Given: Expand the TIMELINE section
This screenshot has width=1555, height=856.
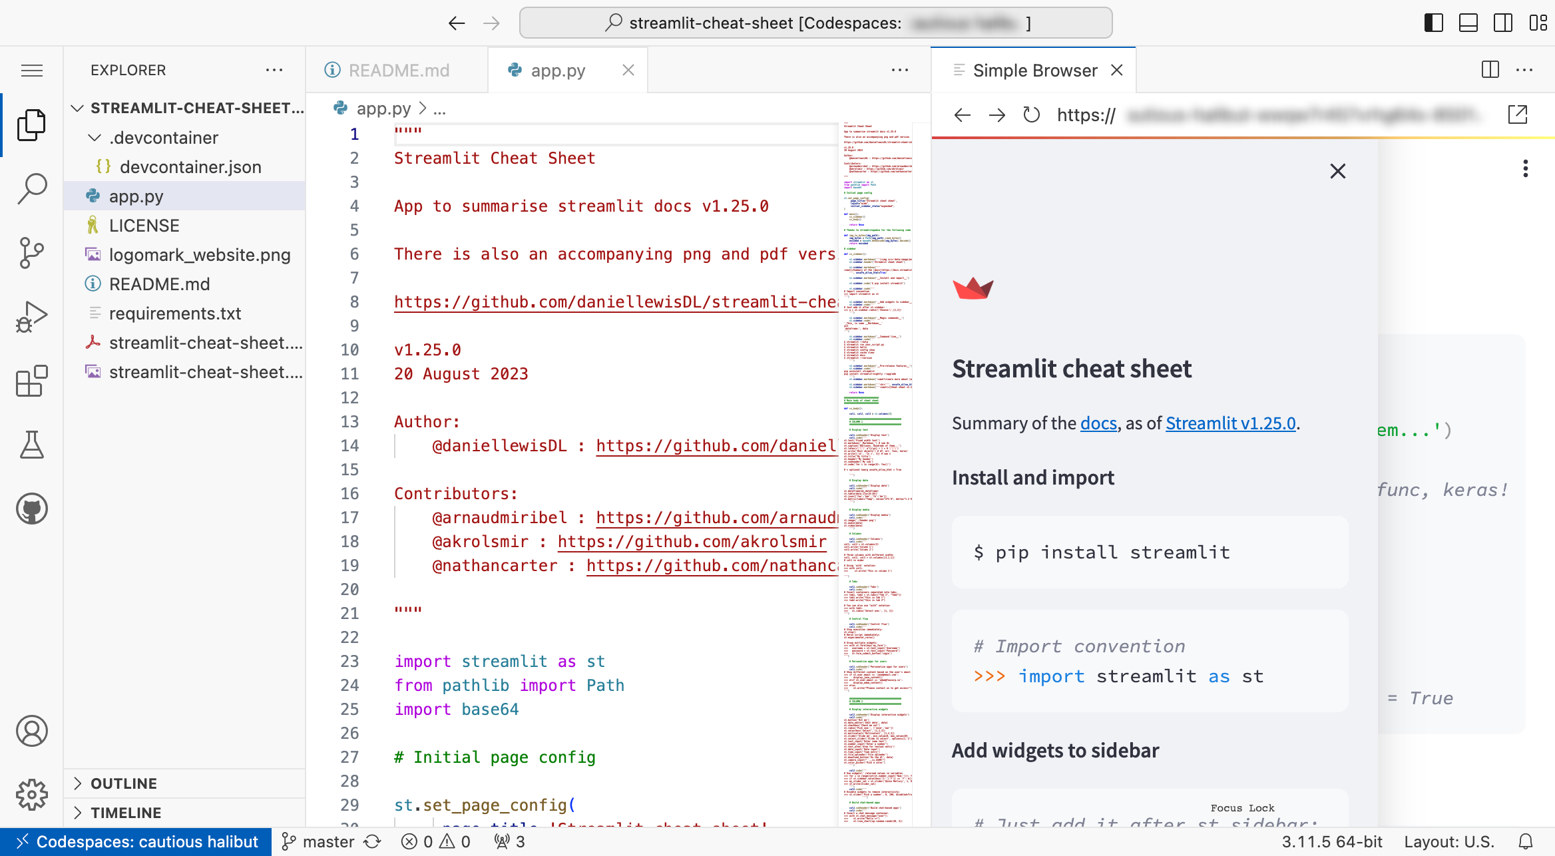Looking at the screenshot, I should pos(185,813).
